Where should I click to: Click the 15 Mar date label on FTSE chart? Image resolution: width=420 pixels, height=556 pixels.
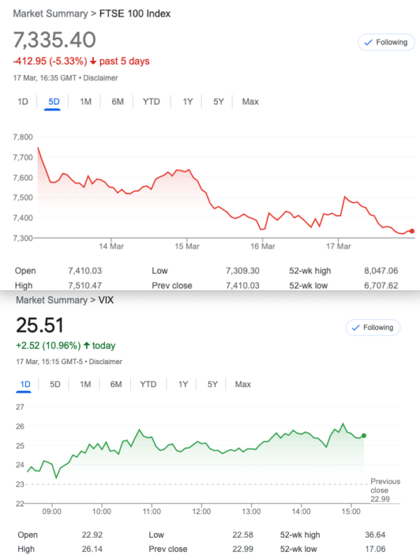(x=187, y=246)
